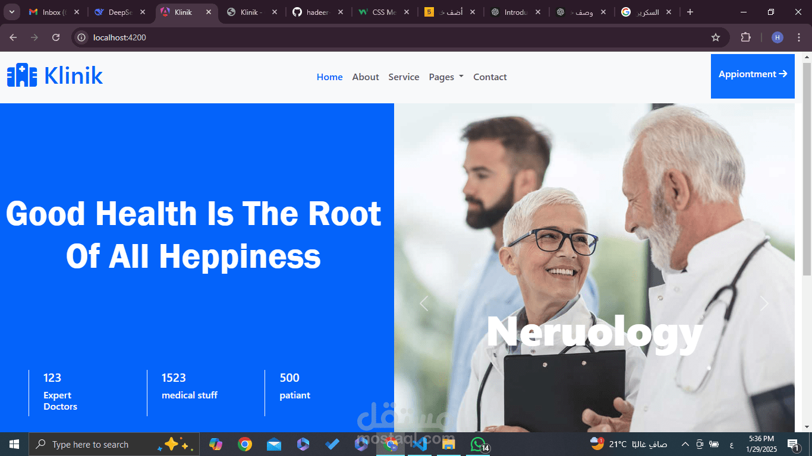Open notifications from the system tray
812x456 pixels.
click(793, 444)
